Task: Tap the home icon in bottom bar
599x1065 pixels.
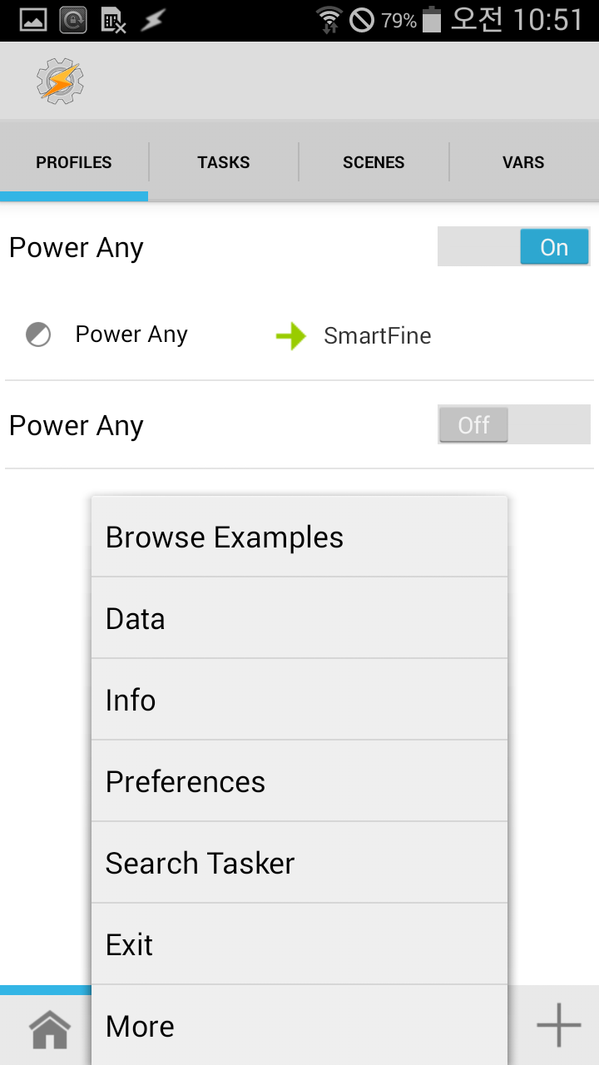Action: click(50, 1030)
